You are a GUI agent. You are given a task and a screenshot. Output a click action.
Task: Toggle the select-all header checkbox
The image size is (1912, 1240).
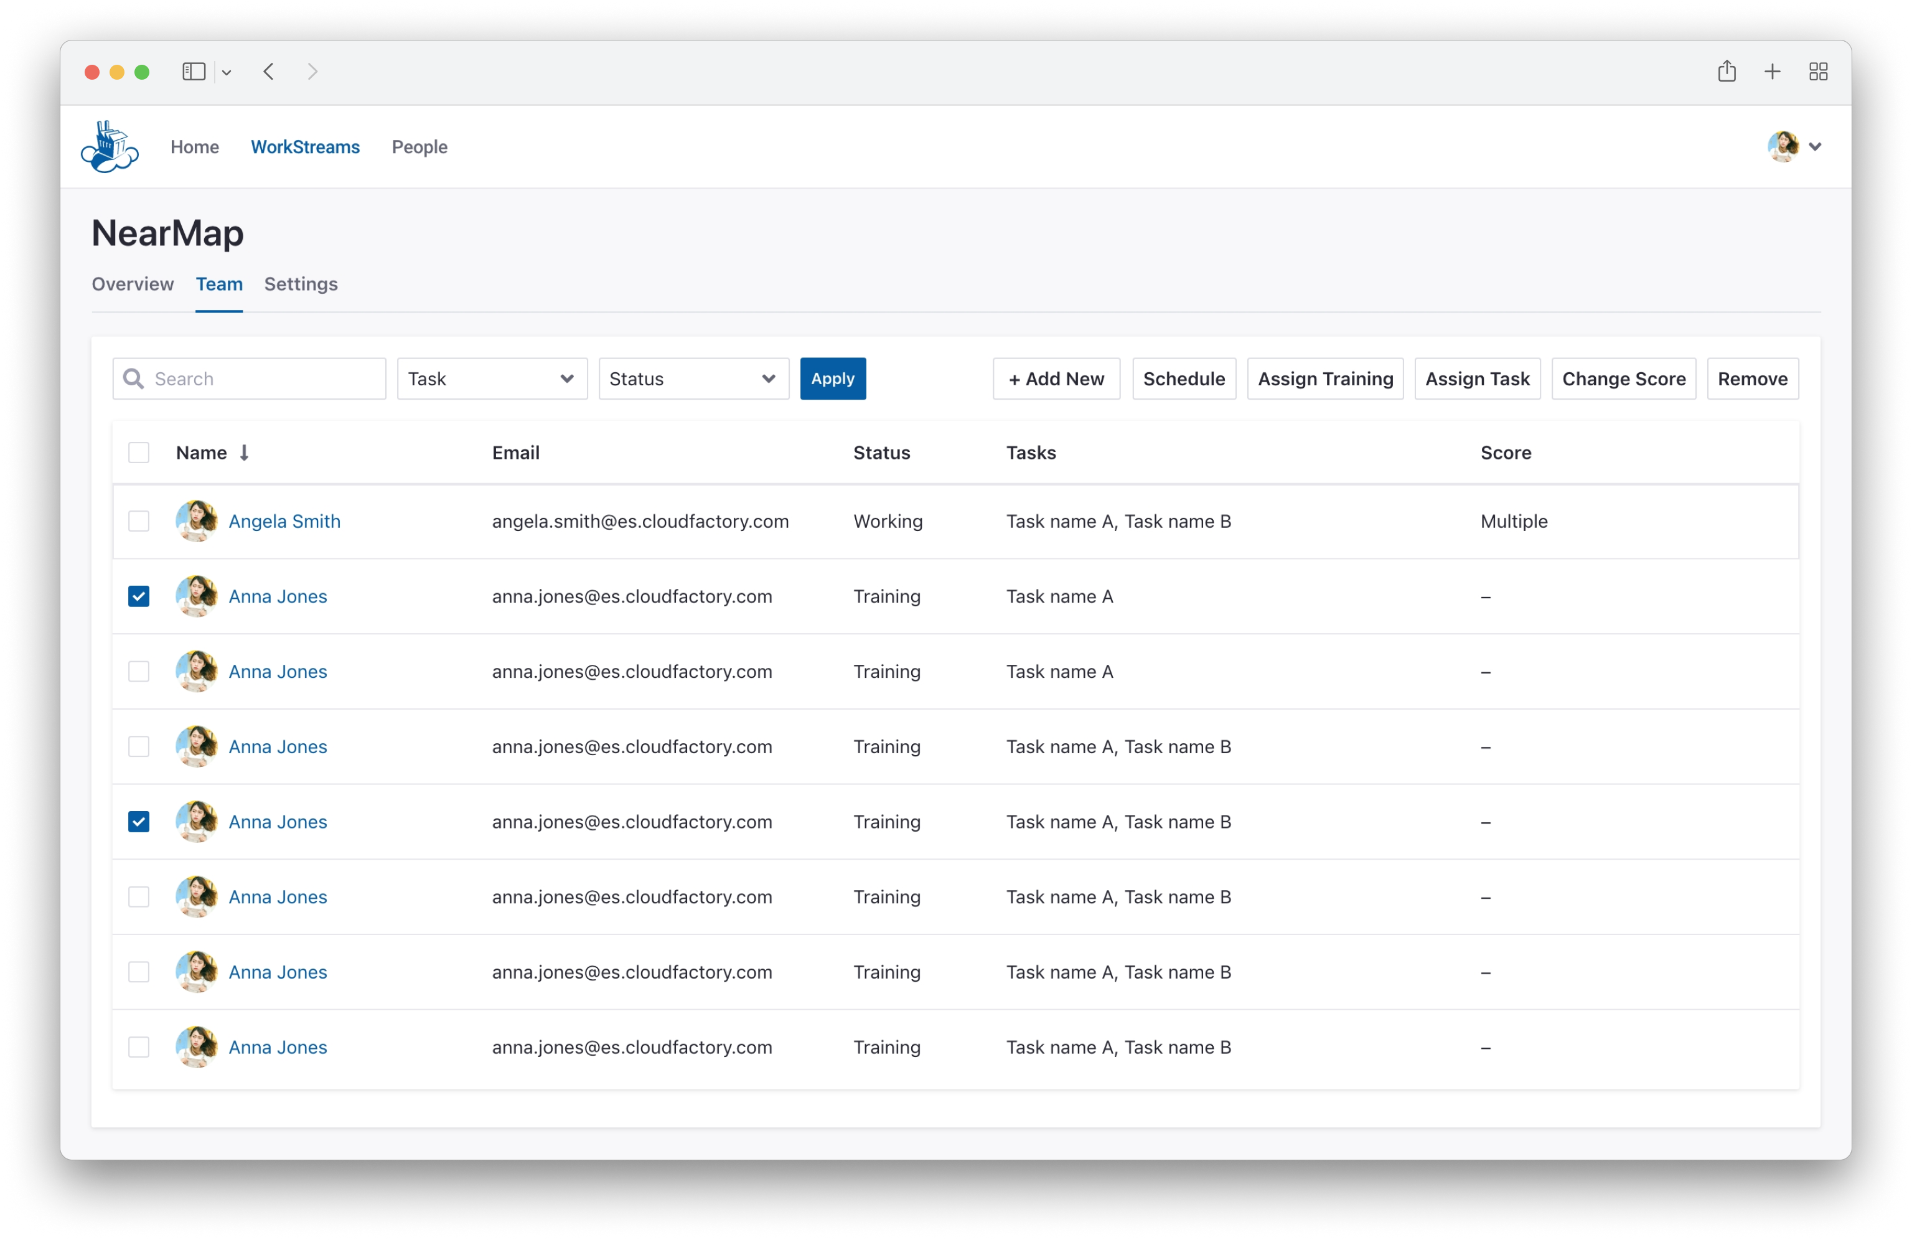[139, 453]
